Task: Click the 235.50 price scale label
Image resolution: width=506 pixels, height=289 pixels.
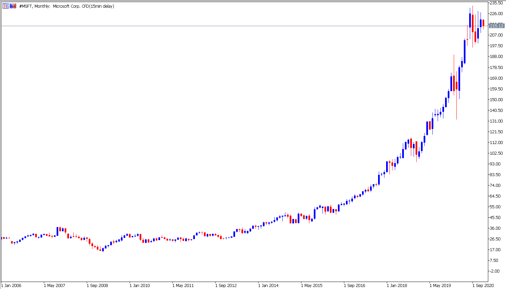Action: pyautogui.click(x=496, y=3)
